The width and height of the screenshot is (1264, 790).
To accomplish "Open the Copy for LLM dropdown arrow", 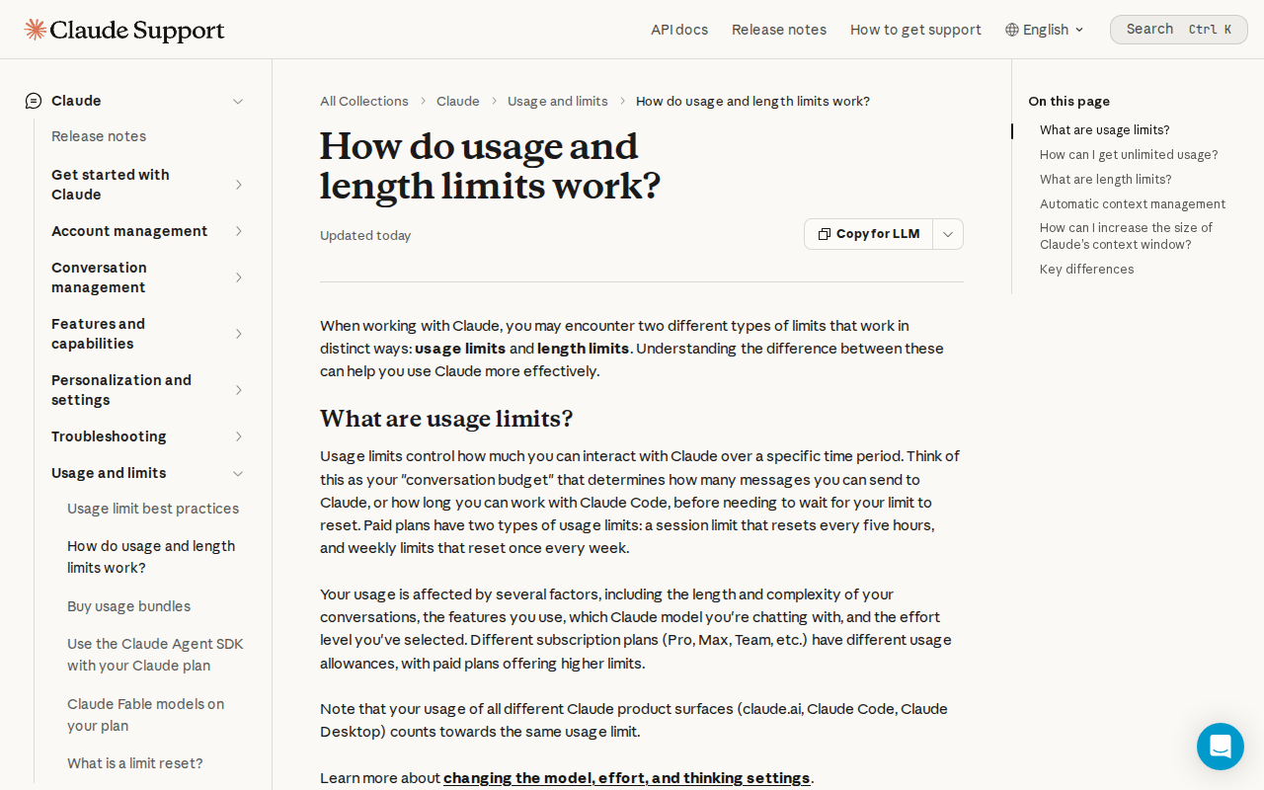I will (x=948, y=234).
